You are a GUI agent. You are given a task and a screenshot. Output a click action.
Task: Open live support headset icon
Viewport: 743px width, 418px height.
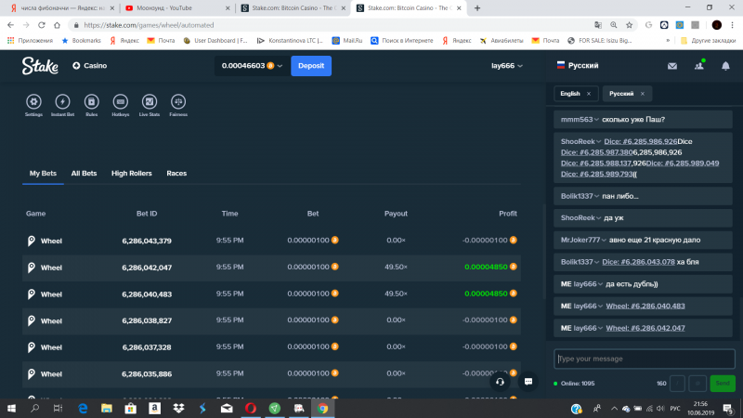500,382
